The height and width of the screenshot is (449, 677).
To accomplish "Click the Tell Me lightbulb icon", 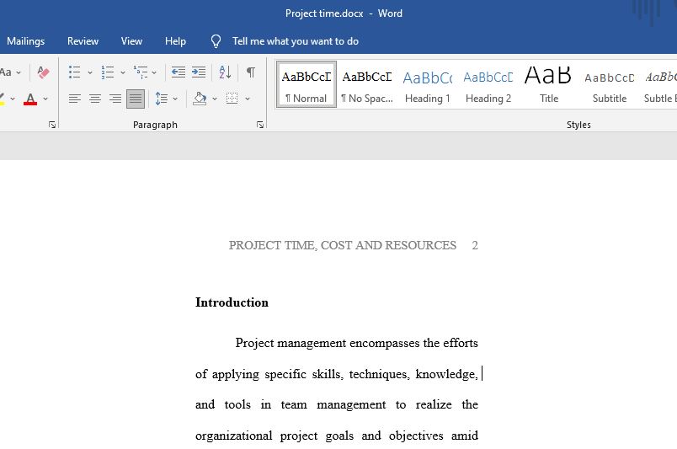I will click(216, 41).
